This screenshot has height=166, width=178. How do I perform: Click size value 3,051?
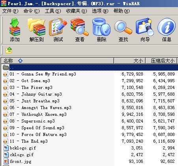(137, 148)
